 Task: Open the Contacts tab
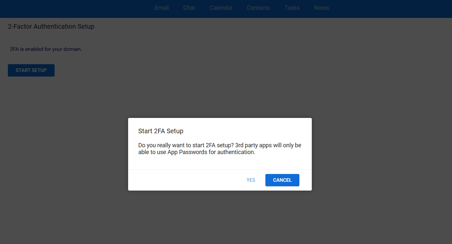258,8
